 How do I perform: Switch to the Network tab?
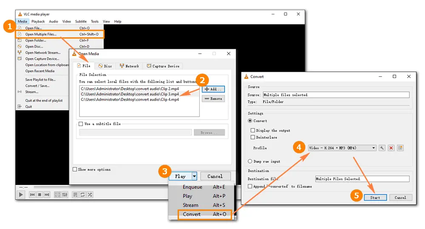tap(129, 66)
